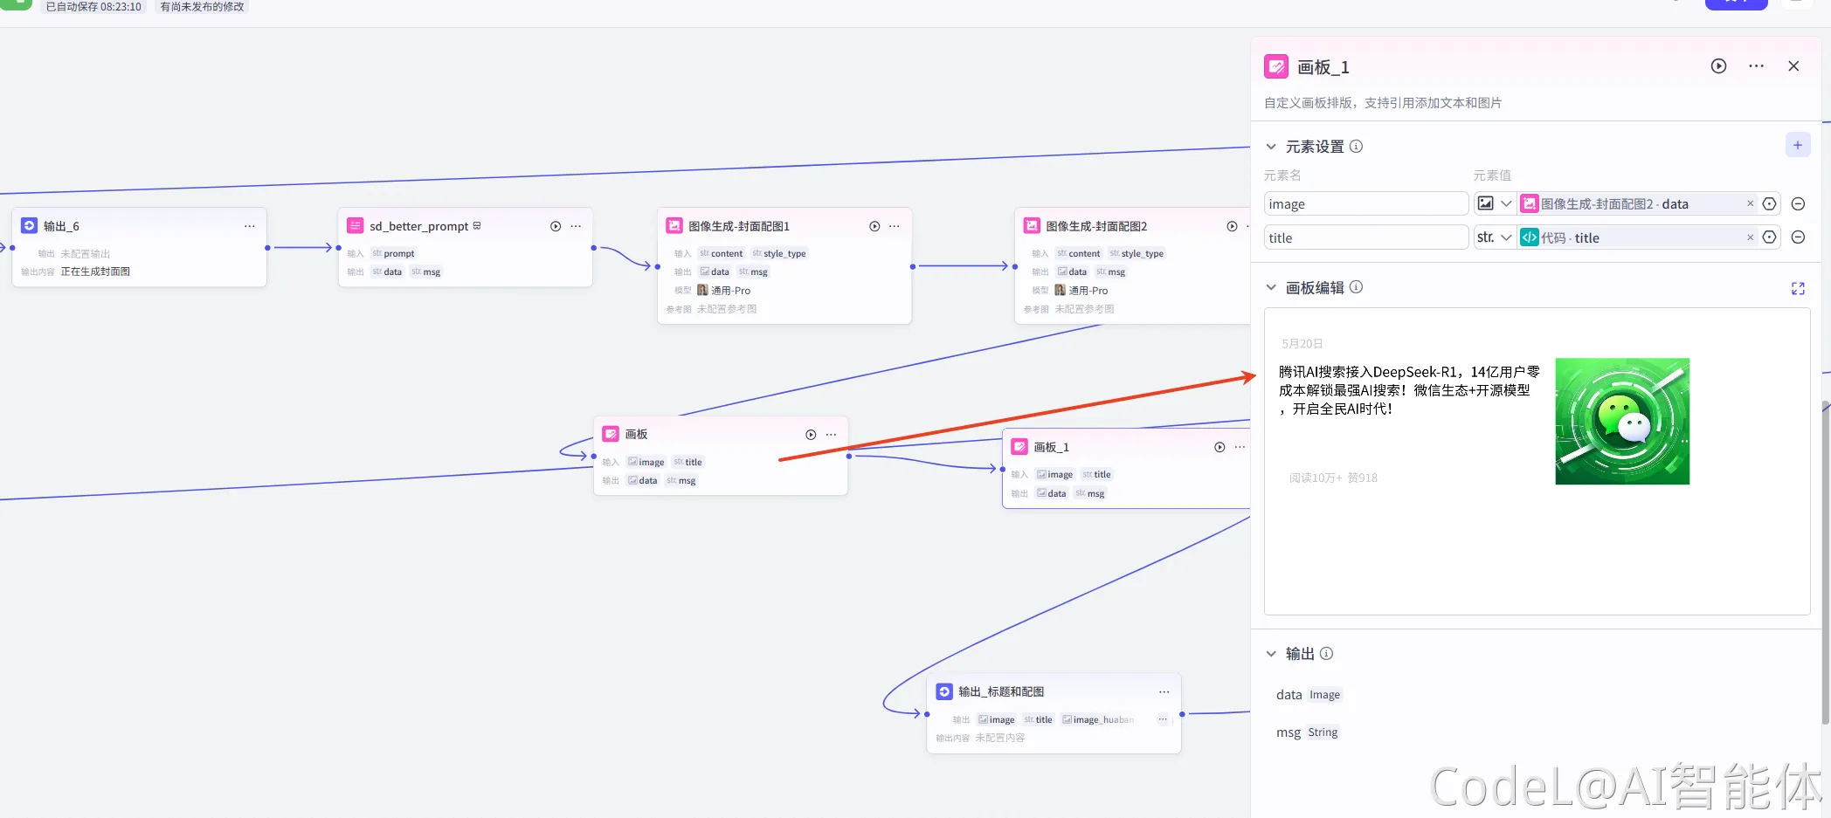Screen dimensions: 1831x818
Task: Clear the 图像生成-封面配图2 data reference
Action: coord(1750,204)
